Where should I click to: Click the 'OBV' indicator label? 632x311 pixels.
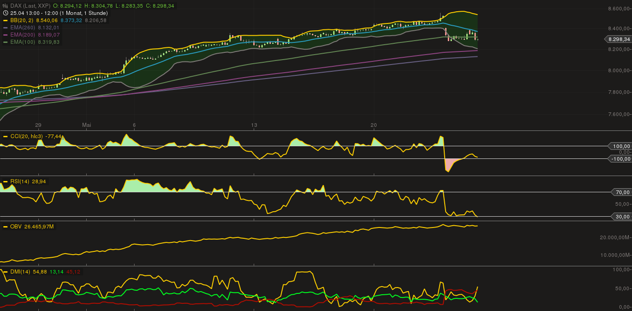pos(16,227)
